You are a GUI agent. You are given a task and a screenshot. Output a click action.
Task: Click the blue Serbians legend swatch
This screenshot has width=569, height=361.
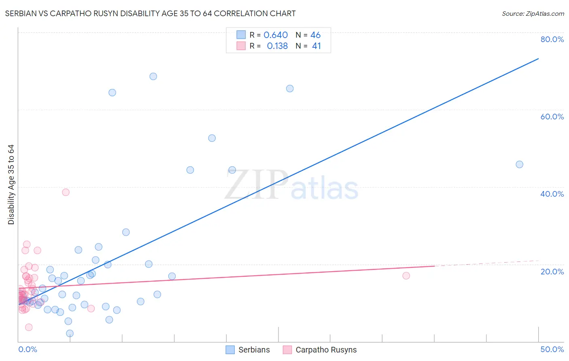pos(230,350)
